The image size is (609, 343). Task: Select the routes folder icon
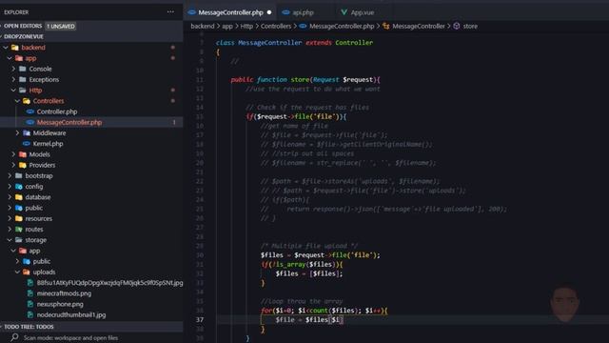click(19, 229)
